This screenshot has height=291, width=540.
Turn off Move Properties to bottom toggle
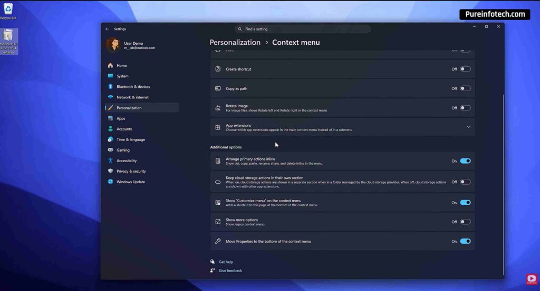pos(465,241)
